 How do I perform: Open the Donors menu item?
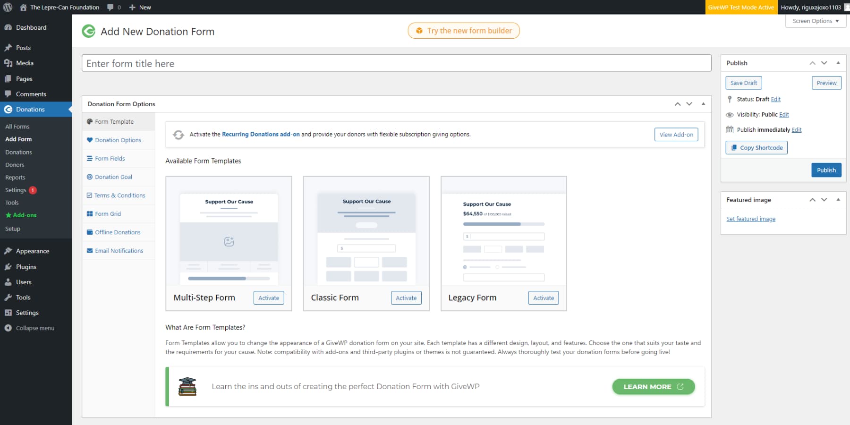(15, 164)
